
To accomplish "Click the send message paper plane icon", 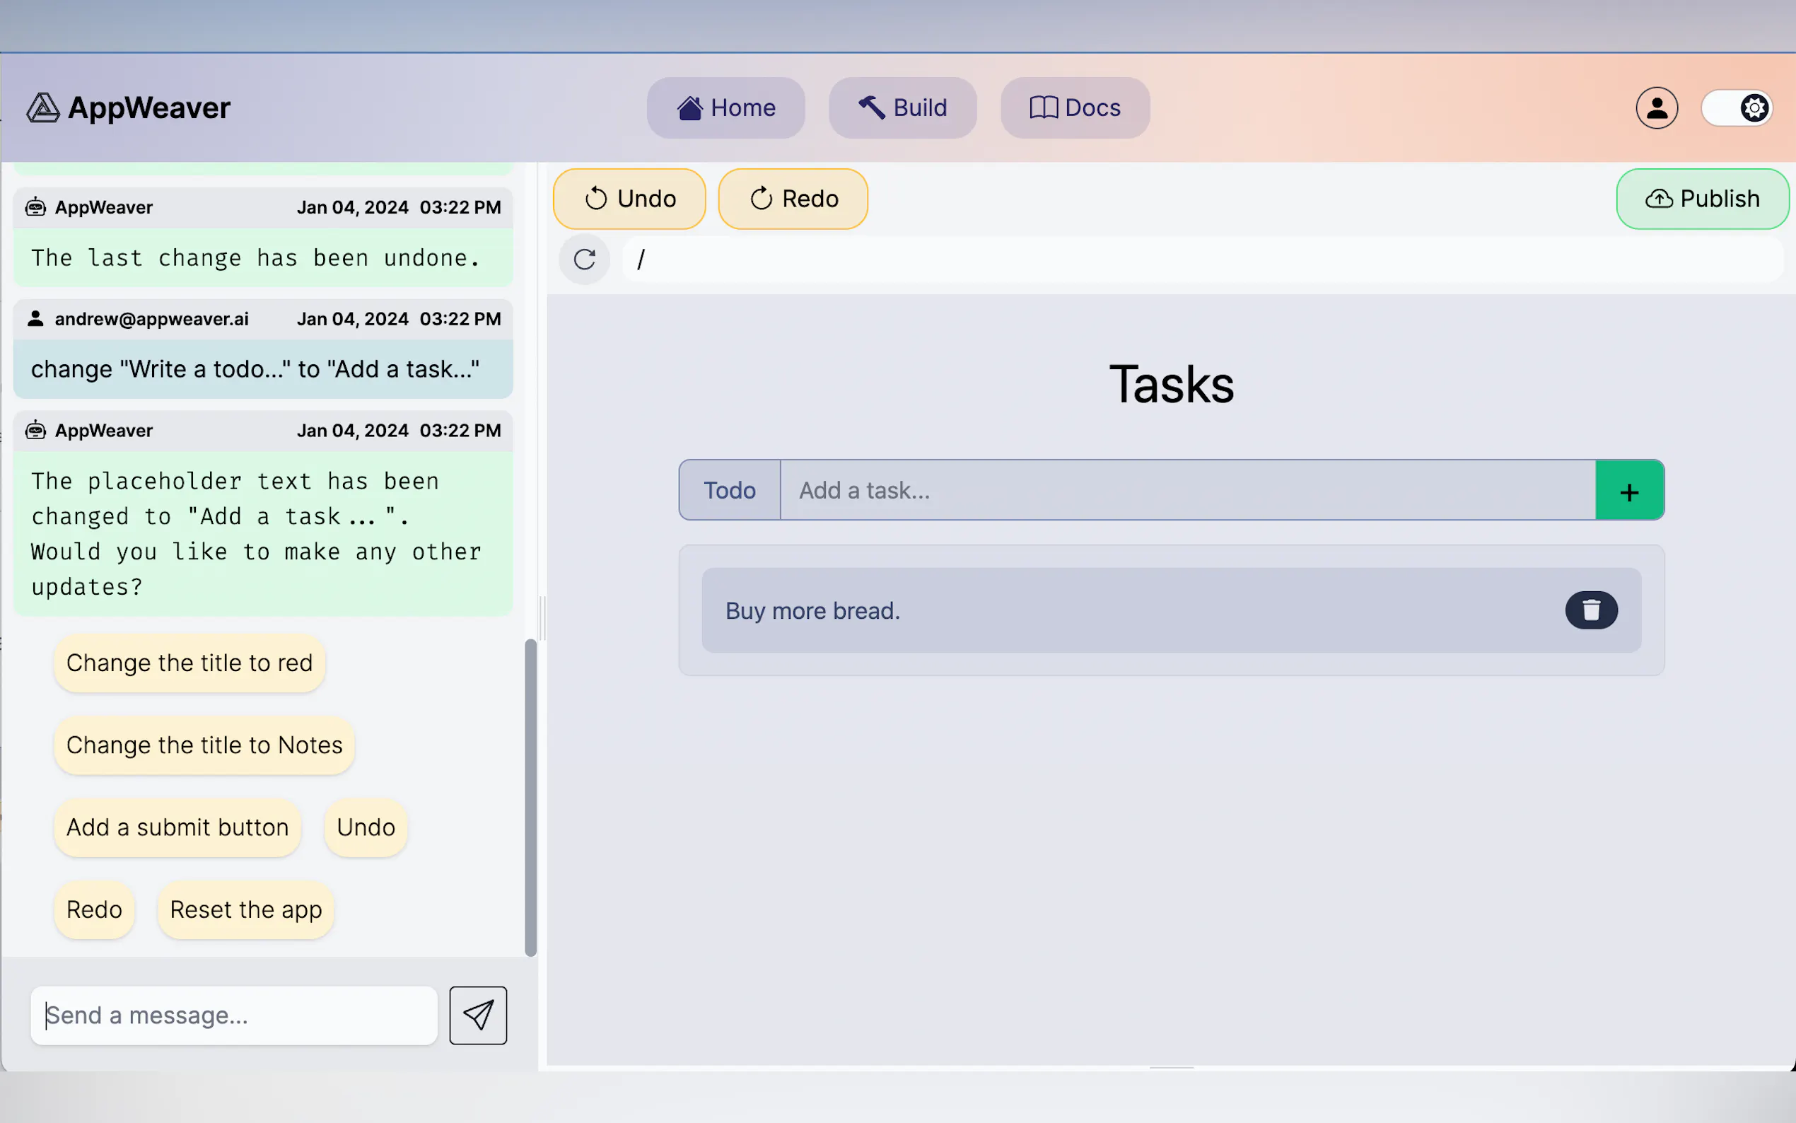I will pos(477,1015).
